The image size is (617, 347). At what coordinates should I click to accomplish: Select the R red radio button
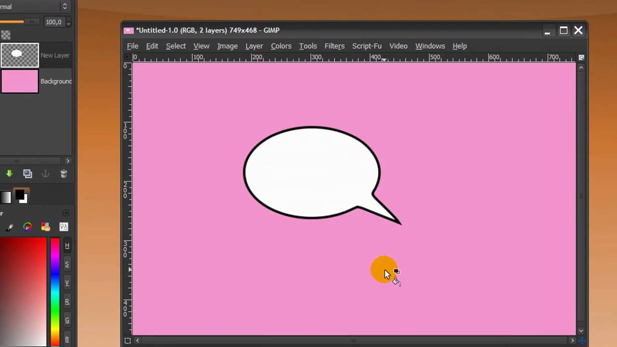click(x=67, y=302)
